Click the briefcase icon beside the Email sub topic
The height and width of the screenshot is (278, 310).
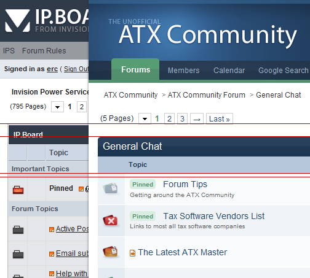point(18,254)
